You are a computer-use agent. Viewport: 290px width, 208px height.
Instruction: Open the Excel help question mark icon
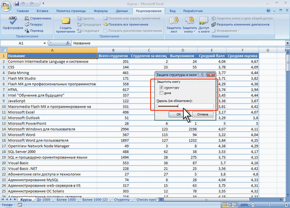[x=268, y=11]
